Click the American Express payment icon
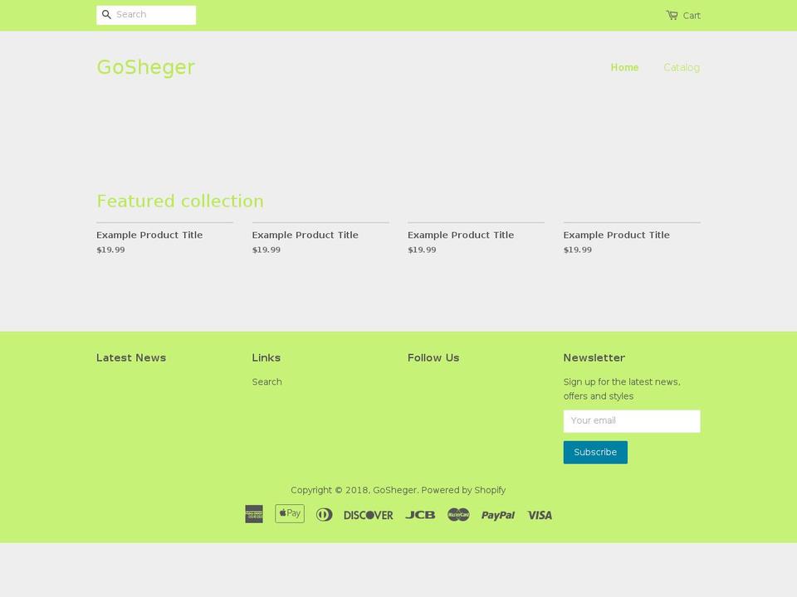Viewport: 797px width, 597px height. click(x=254, y=514)
